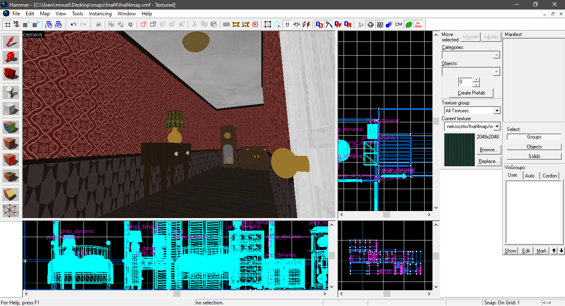Image resolution: width=565 pixels, height=306 pixels.
Task: Click the current texture green preview
Action: (x=459, y=150)
